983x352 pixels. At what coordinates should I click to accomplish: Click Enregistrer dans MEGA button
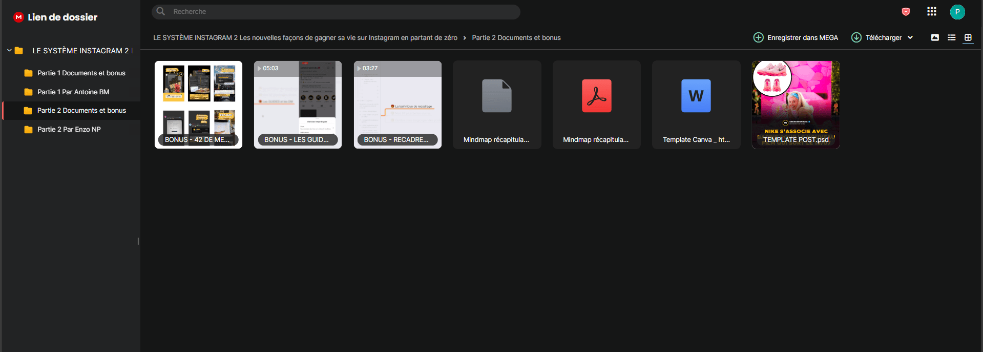click(x=796, y=37)
